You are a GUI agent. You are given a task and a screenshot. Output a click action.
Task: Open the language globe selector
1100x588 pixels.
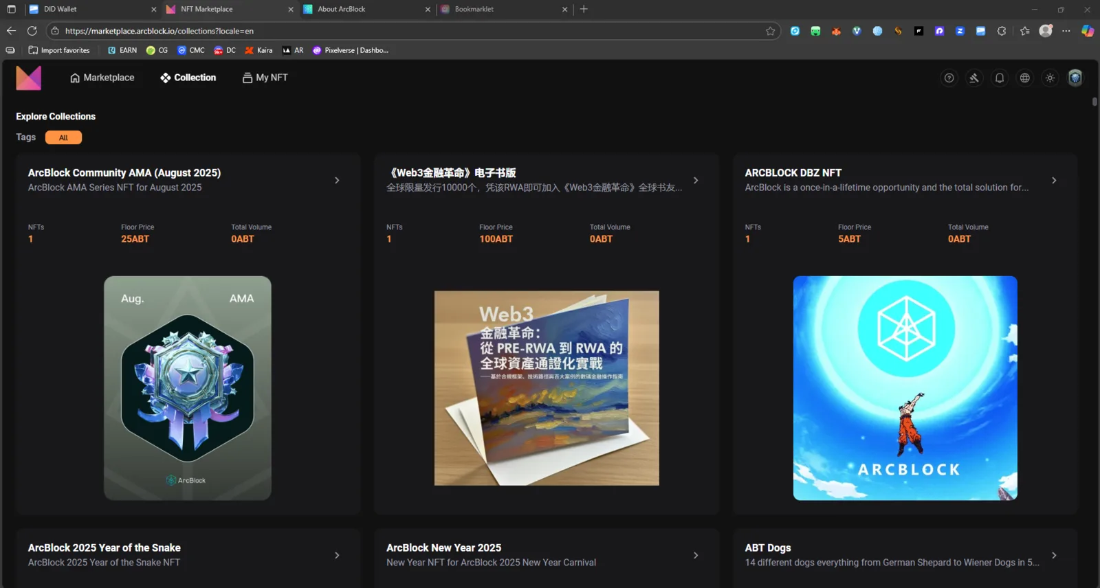point(1025,78)
